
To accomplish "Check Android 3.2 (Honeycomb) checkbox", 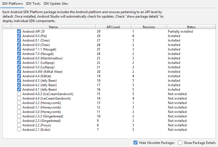I will click(19, 103).
